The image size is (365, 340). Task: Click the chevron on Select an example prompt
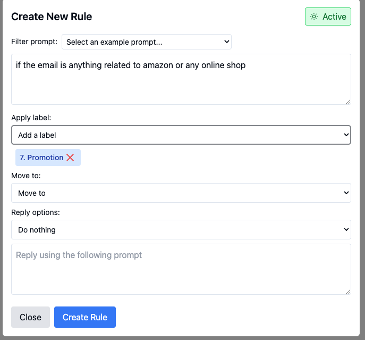(x=226, y=42)
